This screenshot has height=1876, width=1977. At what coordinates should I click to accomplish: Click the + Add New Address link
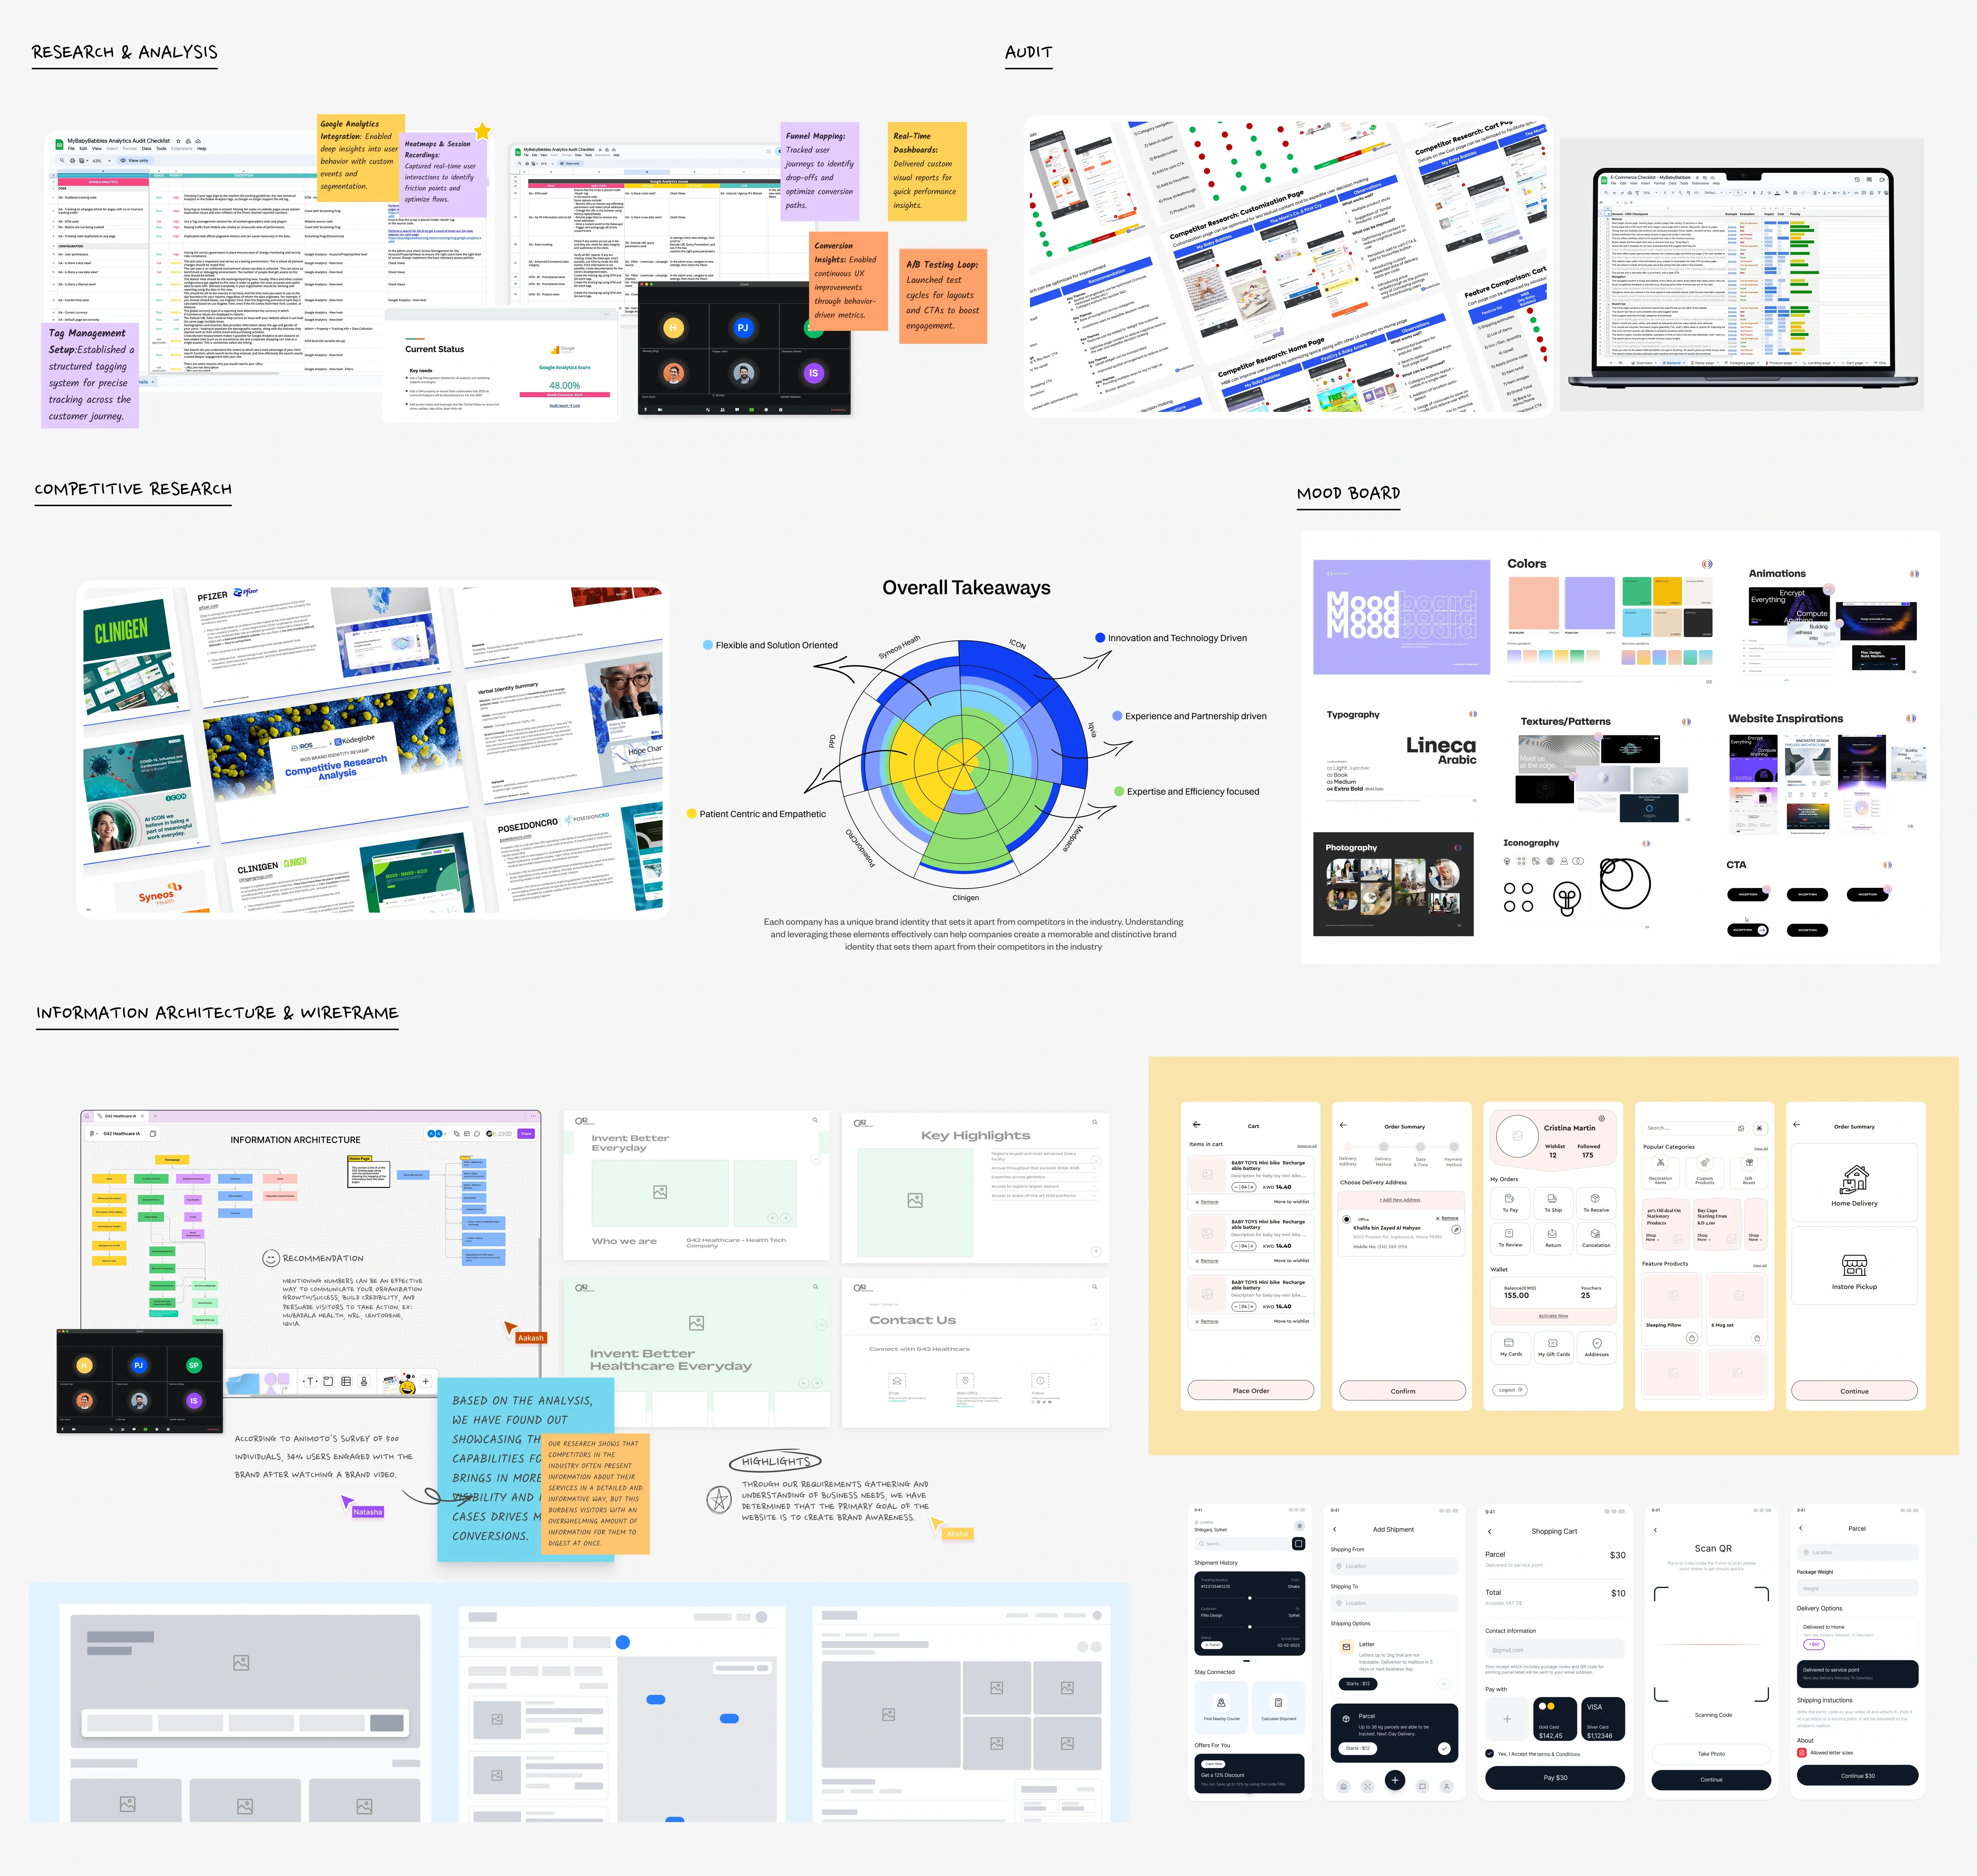[1400, 1200]
